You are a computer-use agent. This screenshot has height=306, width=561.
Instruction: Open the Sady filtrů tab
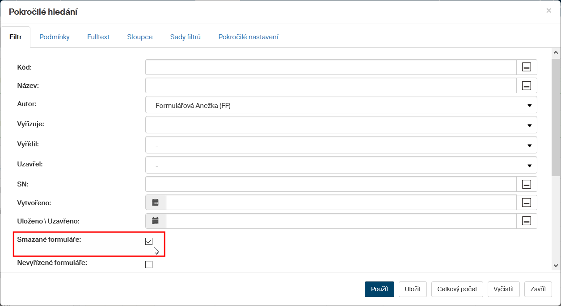(x=185, y=37)
